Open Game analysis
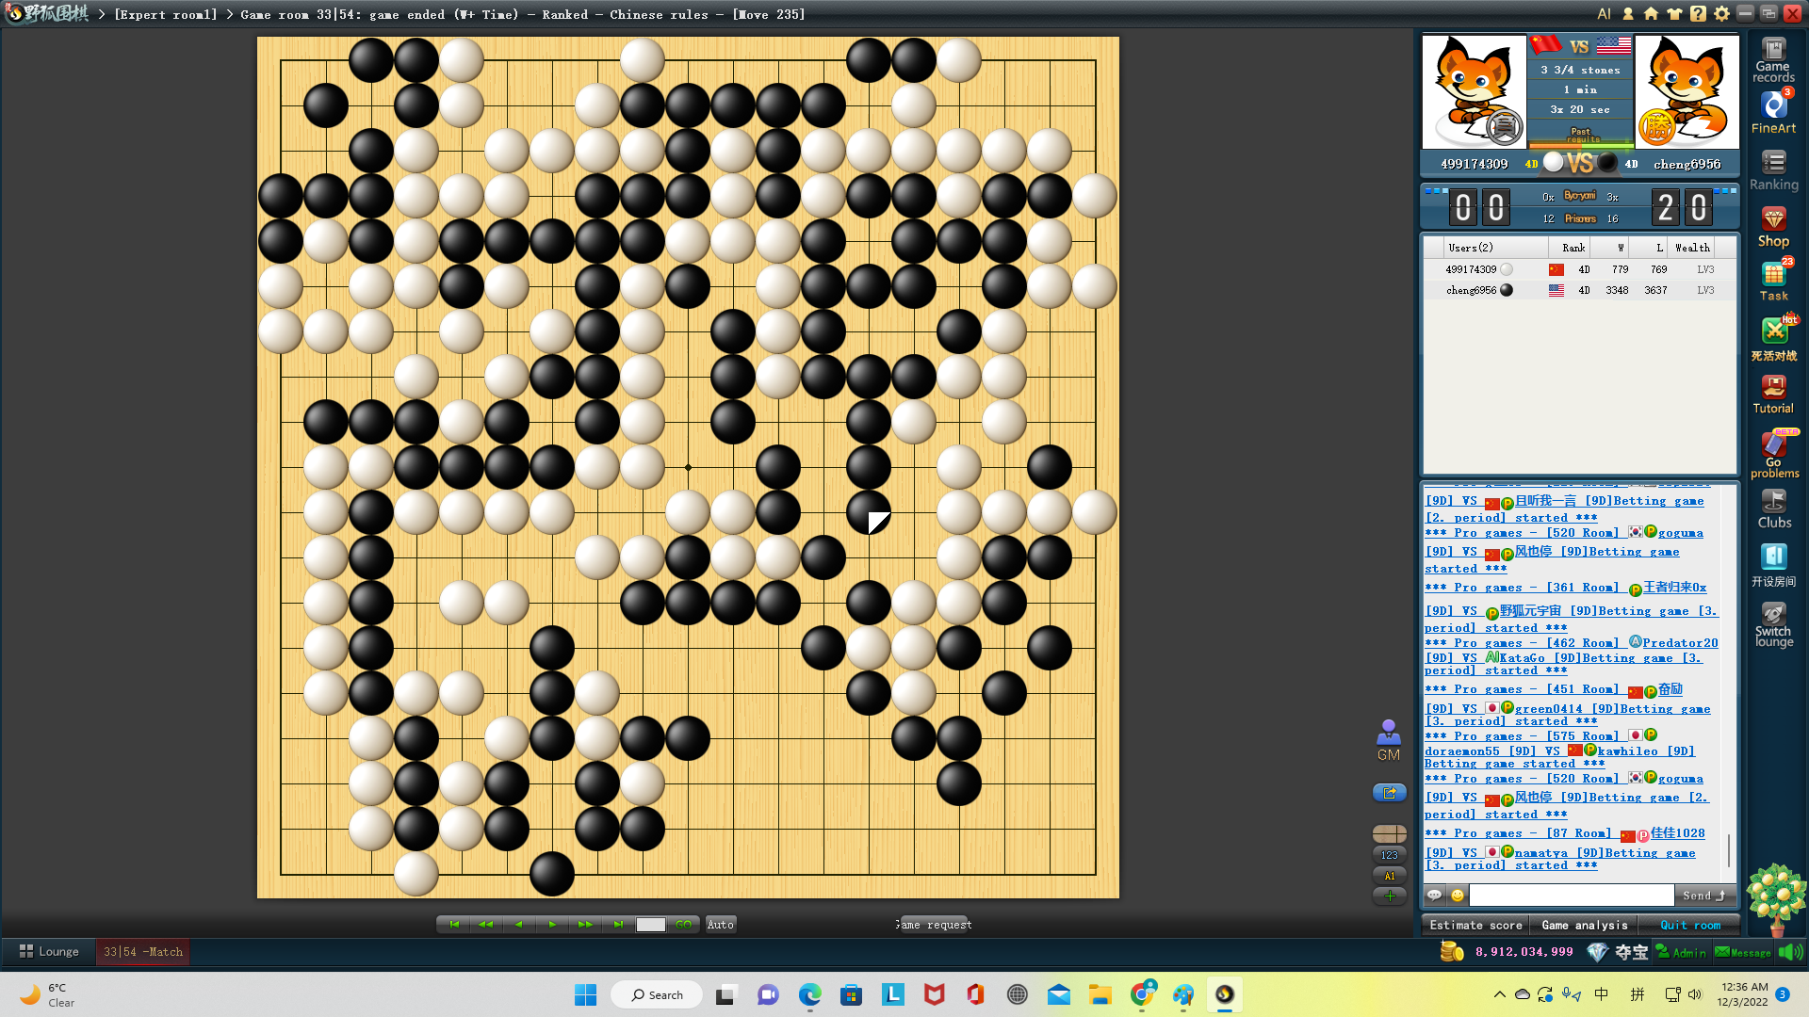The width and height of the screenshot is (1809, 1017). coord(1584,926)
